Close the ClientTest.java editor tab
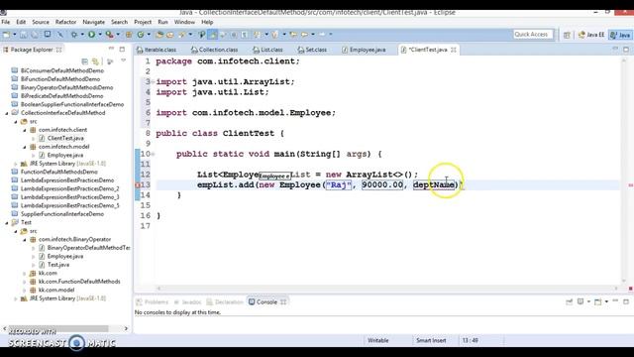 tap(454, 50)
